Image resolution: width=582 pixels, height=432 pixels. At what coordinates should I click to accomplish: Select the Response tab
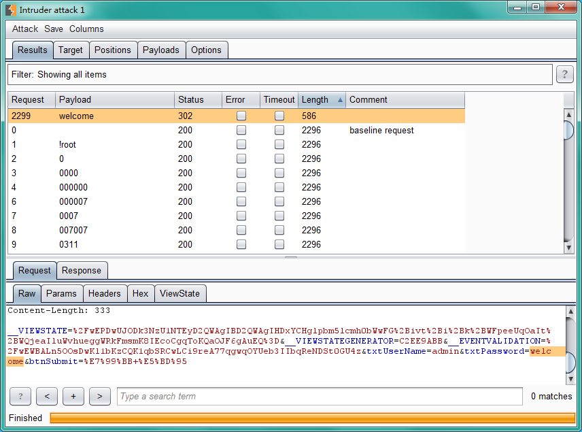pyautogui.click(x=82, y=270)
